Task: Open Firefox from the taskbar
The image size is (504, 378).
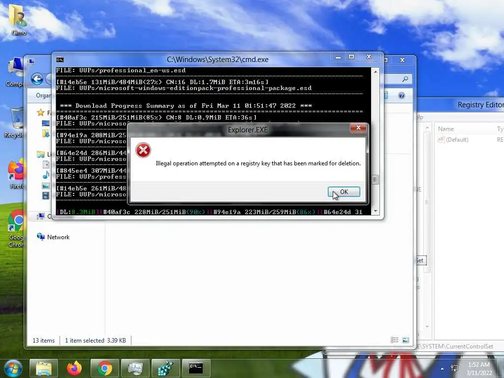Action: [x=74, y=368]
